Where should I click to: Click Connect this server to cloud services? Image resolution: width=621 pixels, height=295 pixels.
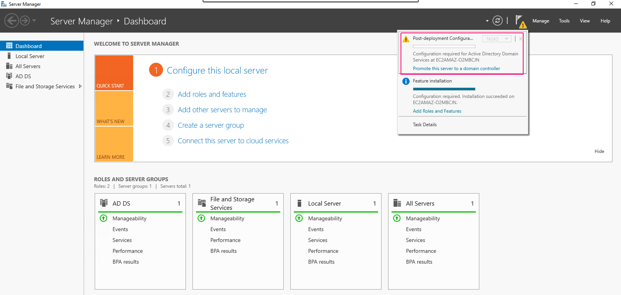[x=233, y=141]
